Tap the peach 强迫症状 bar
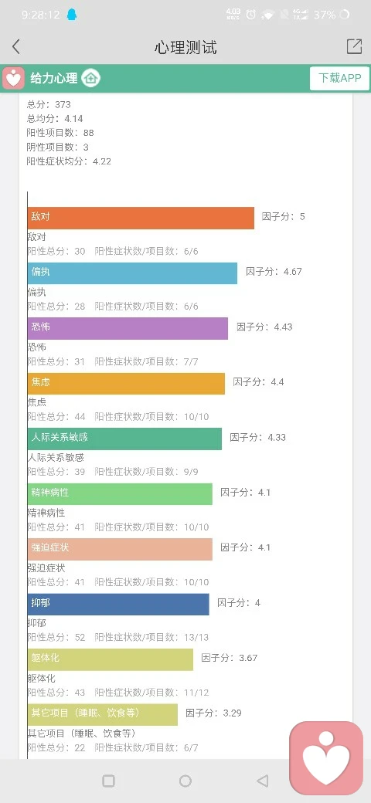 [120, 549]
